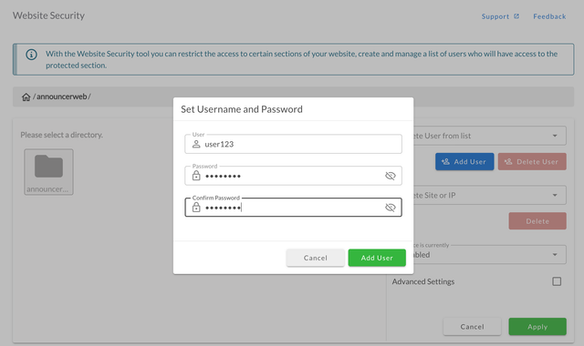Viewport: 584px width, 346px height.
Task: Open the Support link
Action: coord(495,16)
